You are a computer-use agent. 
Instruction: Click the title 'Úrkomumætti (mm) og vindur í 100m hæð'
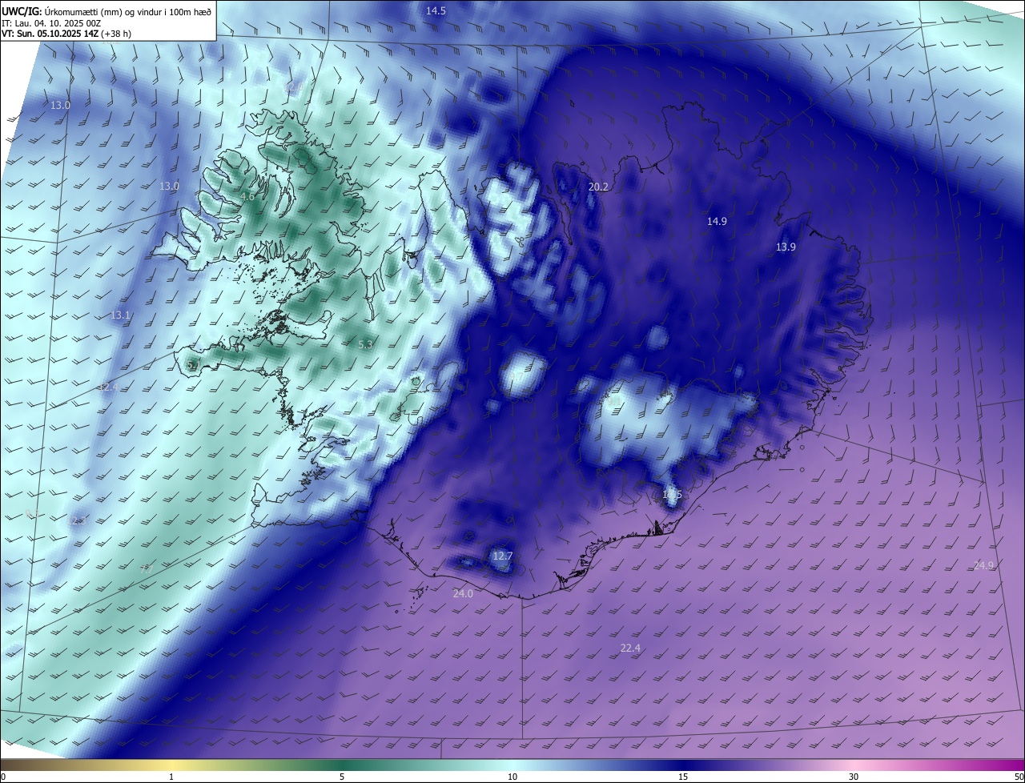(128, 11)
